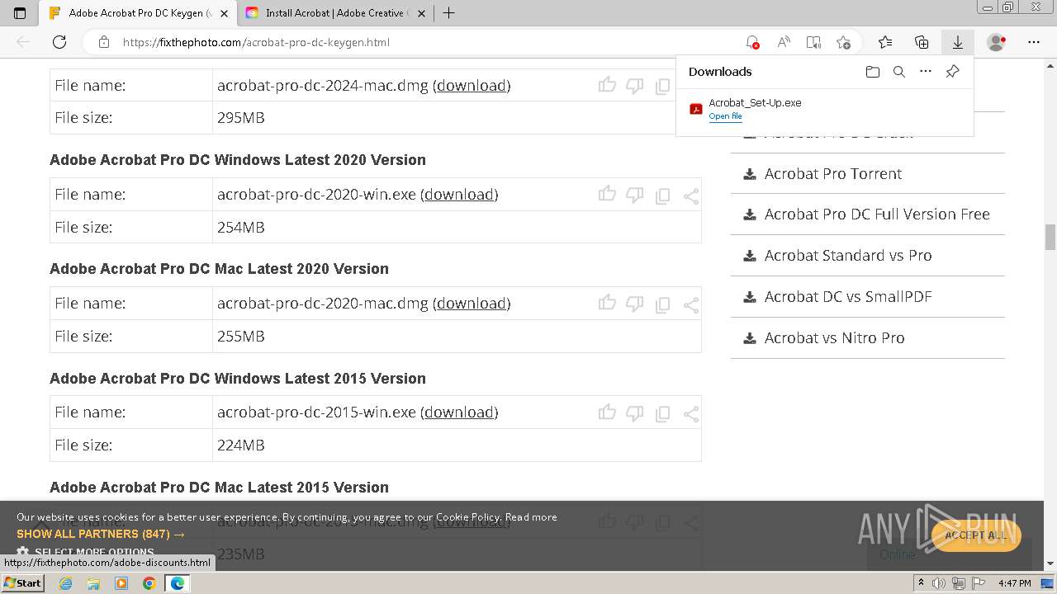Click download link for acrobat-pro-dc-2024-mac.dmg
1057x594 pixels.
[472, 85]
